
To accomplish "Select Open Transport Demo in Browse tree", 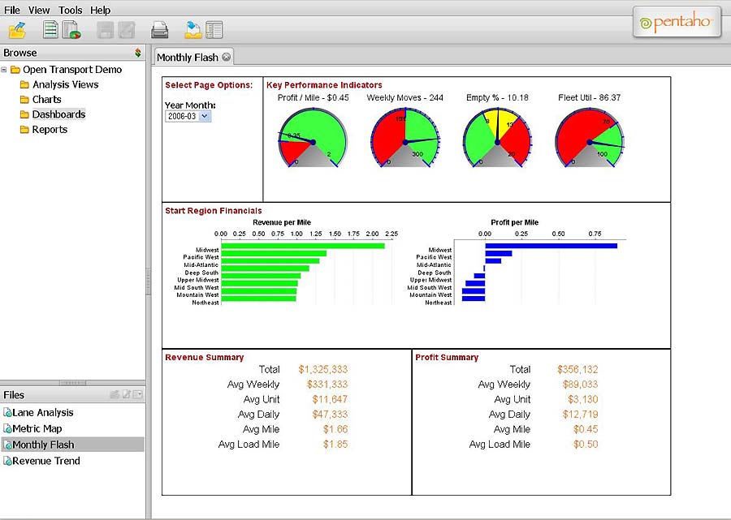I will [72, 70].
